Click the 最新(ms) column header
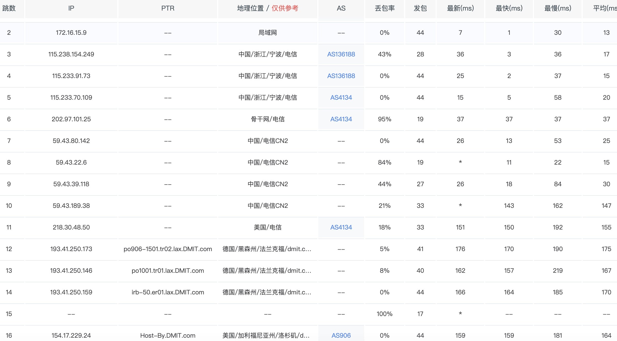Image resolution: width=617 pixels, height=341 pixels. [460, 8]
